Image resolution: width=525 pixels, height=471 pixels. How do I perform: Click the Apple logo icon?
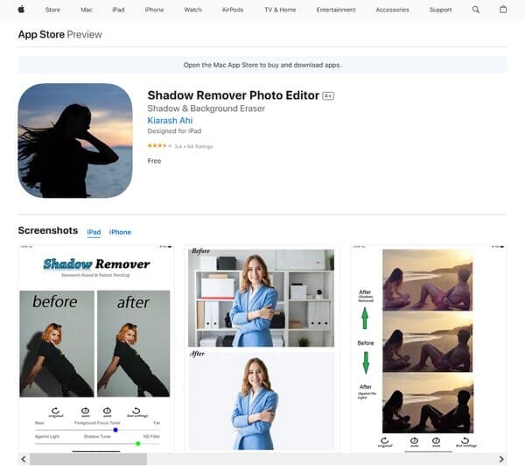pos(21,10)
